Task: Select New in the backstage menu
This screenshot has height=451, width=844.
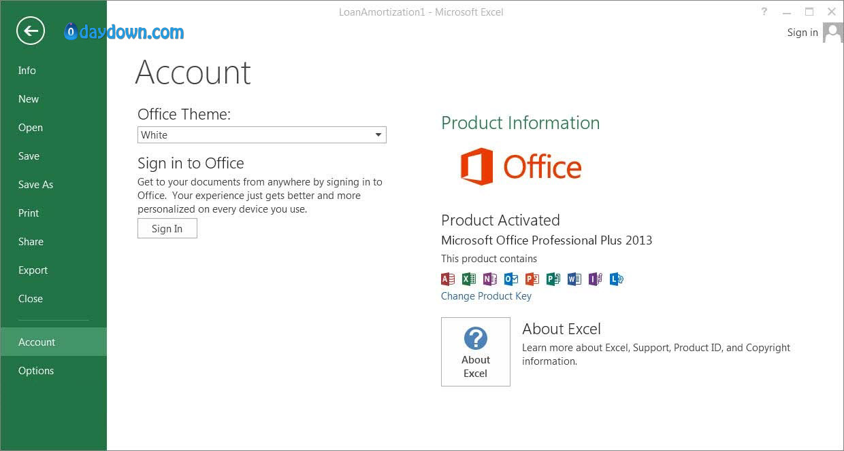Action: (53, 99)
